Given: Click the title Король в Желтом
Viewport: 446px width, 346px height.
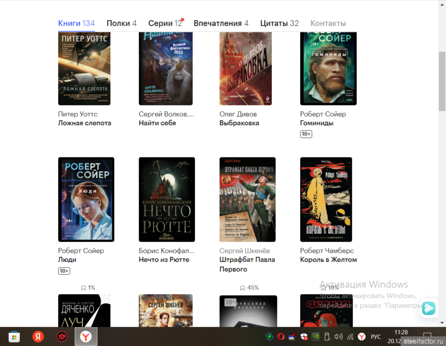Looking at the screenshot, I should [328, 260].
